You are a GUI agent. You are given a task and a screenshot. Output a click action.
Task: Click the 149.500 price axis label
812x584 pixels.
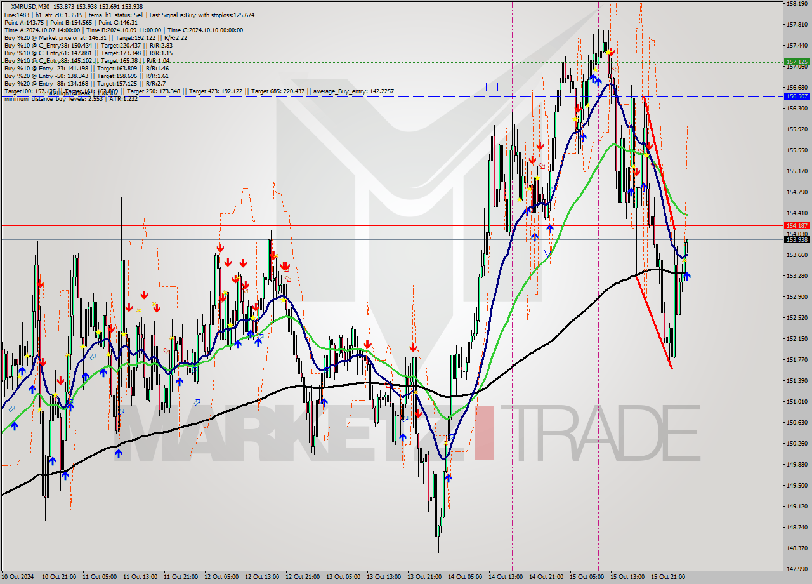797,486
